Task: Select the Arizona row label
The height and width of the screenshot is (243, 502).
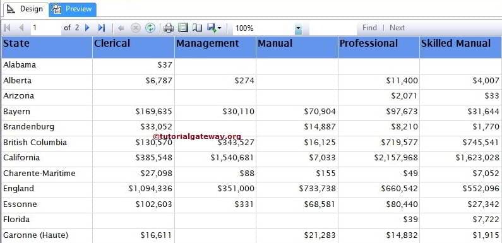Action: pos(18,96)
